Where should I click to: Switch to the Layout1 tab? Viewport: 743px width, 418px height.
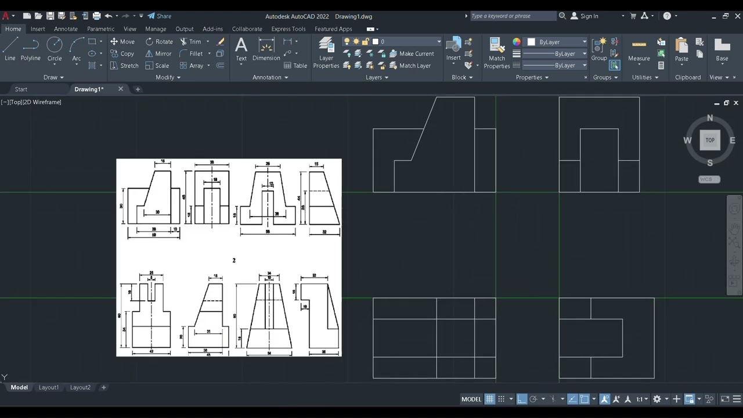(x=49, y=387)
